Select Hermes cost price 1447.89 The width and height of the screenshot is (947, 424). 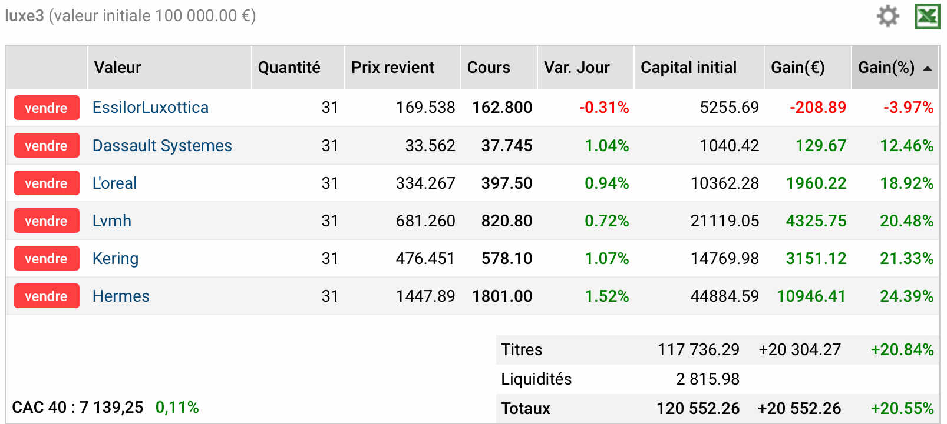[x=425, y=296]
